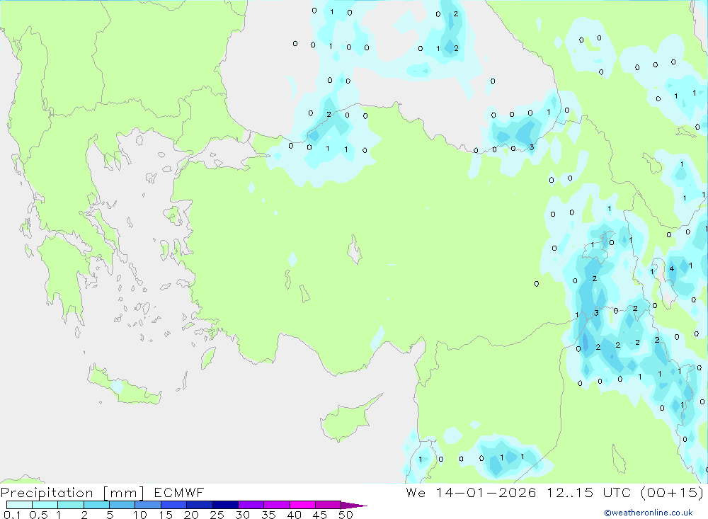The width and height of the screenshot is (708, 519).
Task: Click the '0.1' legend scale label
Action: click(12, 515)
